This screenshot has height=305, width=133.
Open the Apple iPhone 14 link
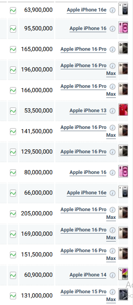point(88,275)
